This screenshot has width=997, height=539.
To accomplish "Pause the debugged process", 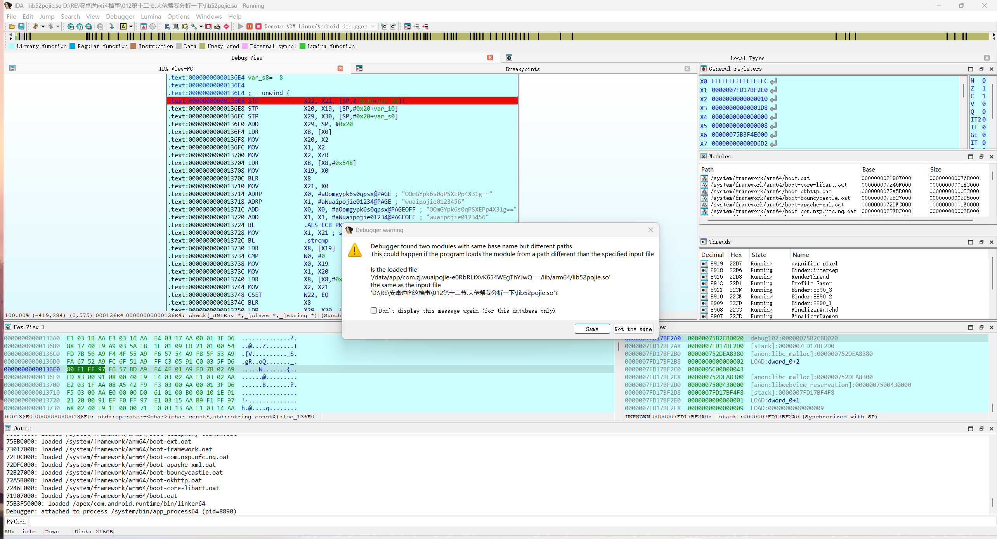I will click(x=250, y=26).
